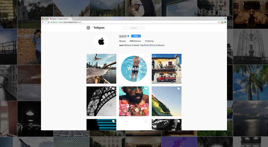Open the 518k followers list

click(135, 41)
